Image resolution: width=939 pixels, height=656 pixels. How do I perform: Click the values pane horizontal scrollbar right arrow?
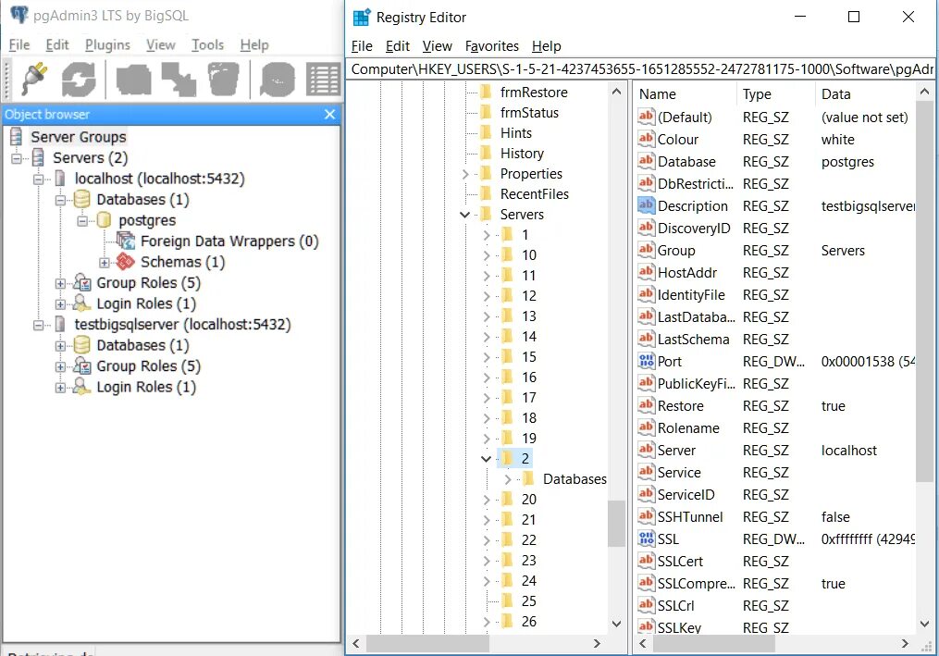click(x=905, y=643)
